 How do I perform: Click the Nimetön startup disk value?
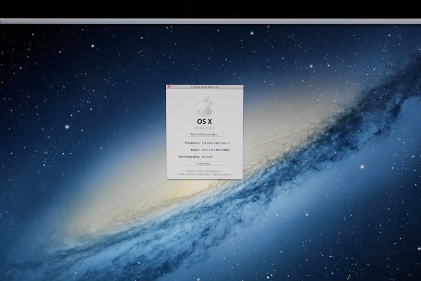207,157
